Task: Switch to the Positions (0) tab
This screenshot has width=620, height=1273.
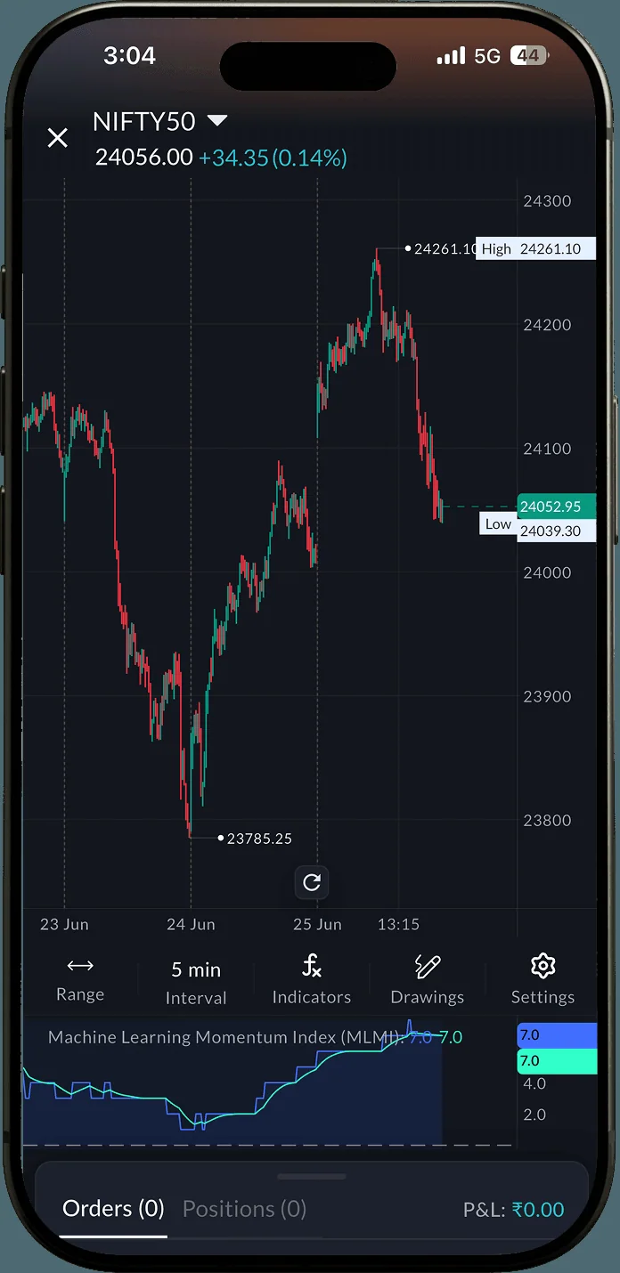Action: [x=244, y=1209]
